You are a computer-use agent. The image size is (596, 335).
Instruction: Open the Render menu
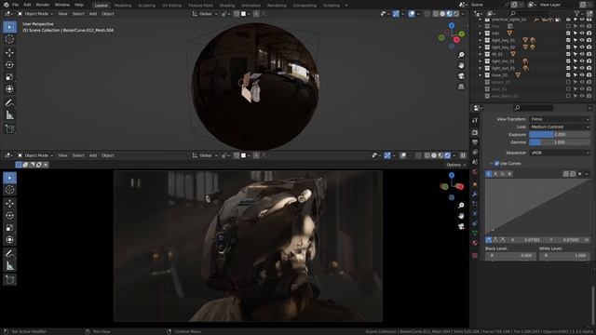[43, 5]
